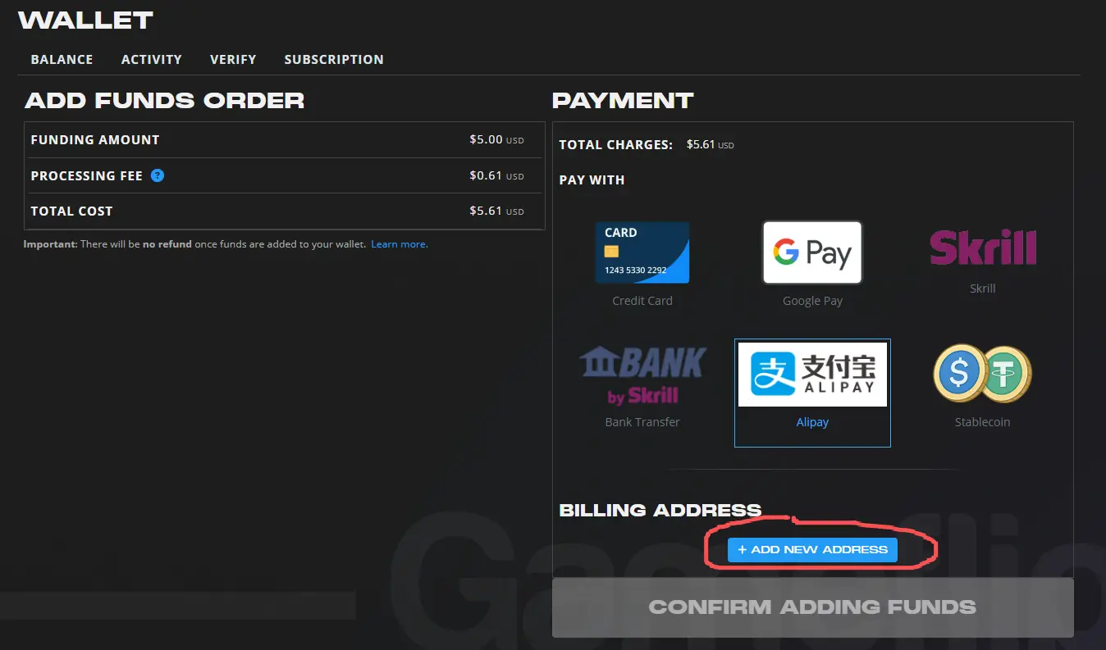
Task: Click the processing fee help icon
Action: 158,175
